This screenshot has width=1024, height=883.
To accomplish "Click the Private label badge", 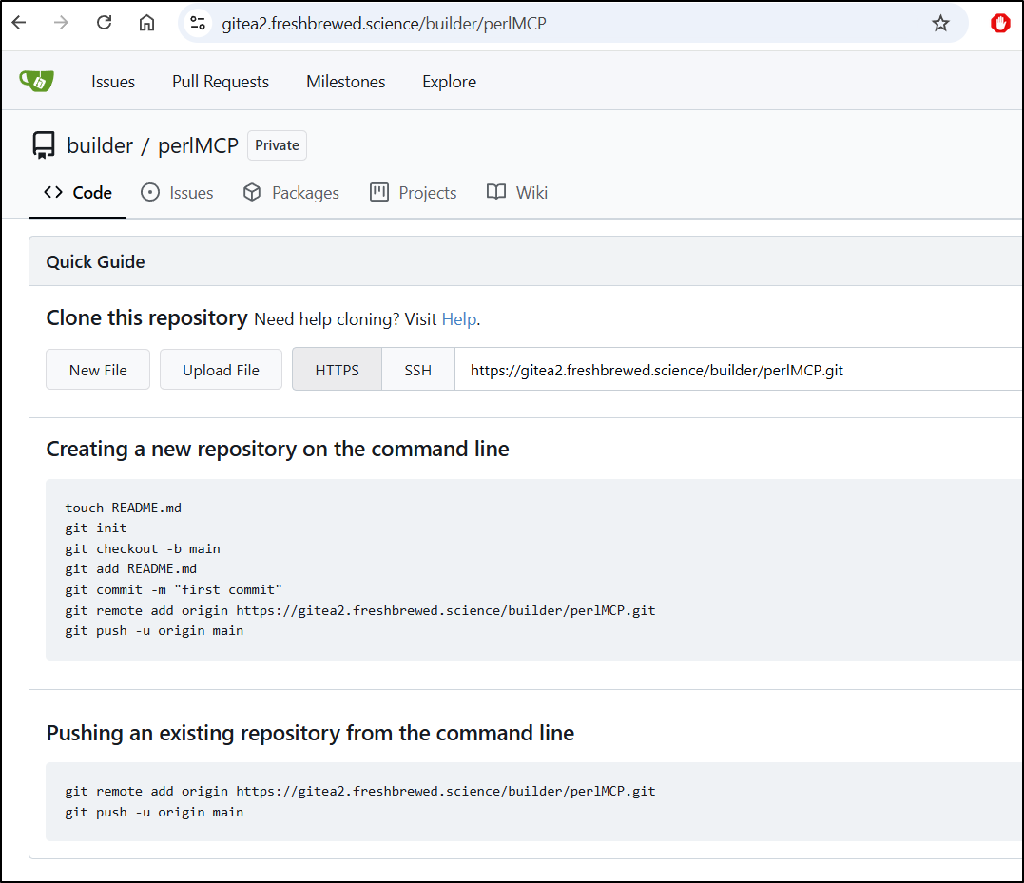I will tap(277, 144).
